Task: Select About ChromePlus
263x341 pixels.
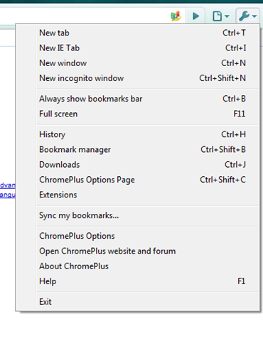Action: coord(147,266)
